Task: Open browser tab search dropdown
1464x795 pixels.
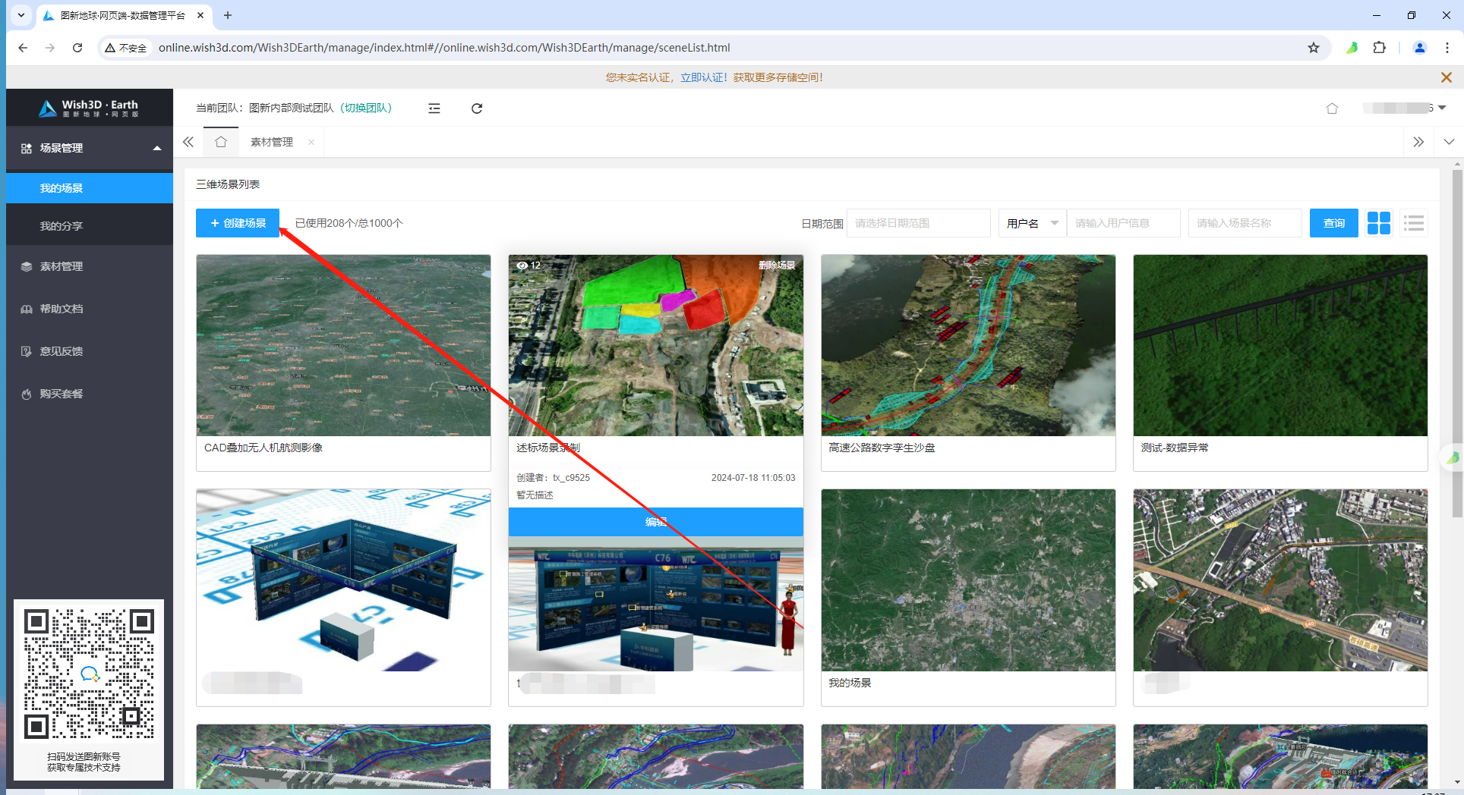Action: coord(21,15)
